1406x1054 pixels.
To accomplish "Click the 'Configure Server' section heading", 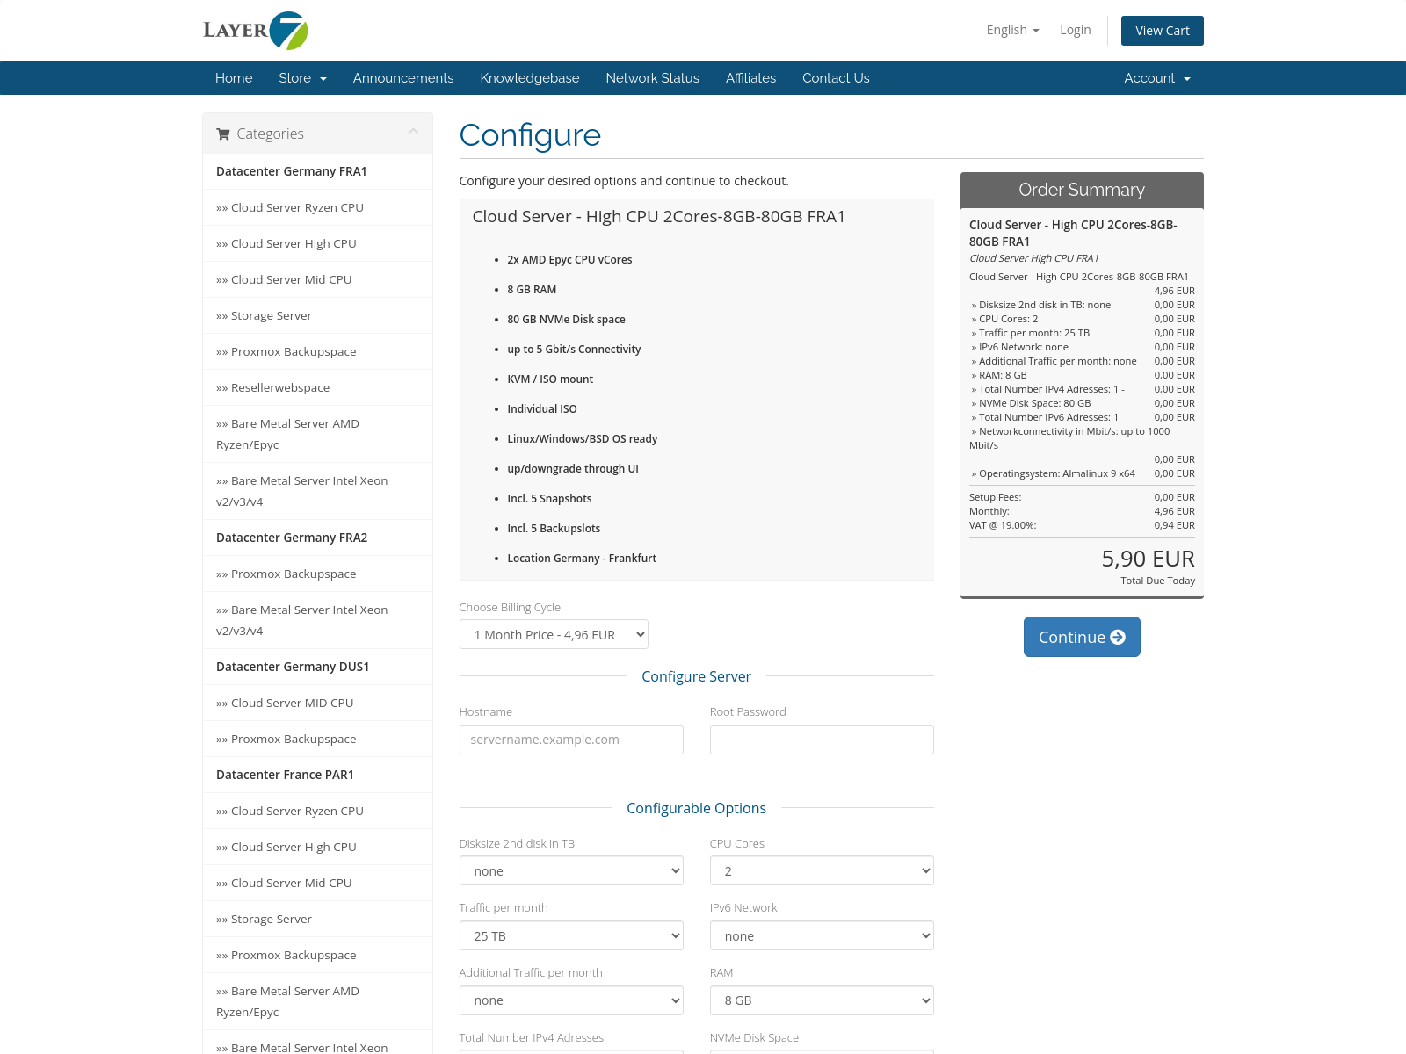I will coord(696,676).
